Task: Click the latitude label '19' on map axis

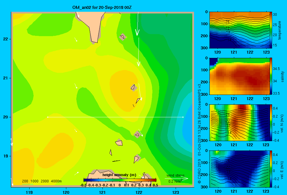Action: tap(6, 156)
